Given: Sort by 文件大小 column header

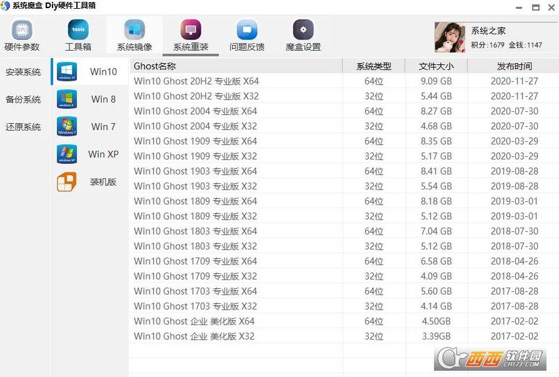Looking at the screenshot, I should point(436,66).
